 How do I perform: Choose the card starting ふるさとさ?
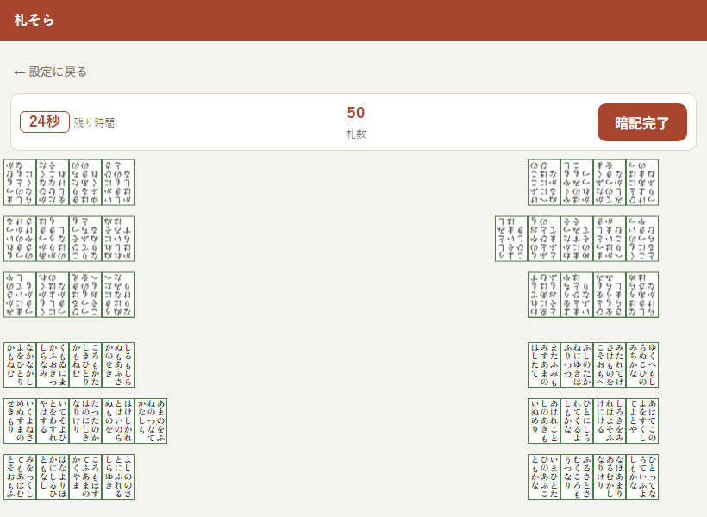[x=577, y=477]
